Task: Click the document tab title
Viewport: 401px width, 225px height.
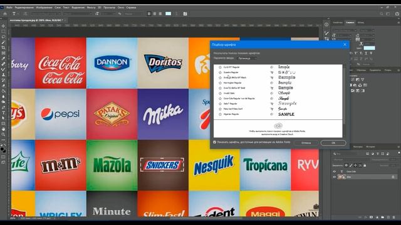Action: click(36, 20)
